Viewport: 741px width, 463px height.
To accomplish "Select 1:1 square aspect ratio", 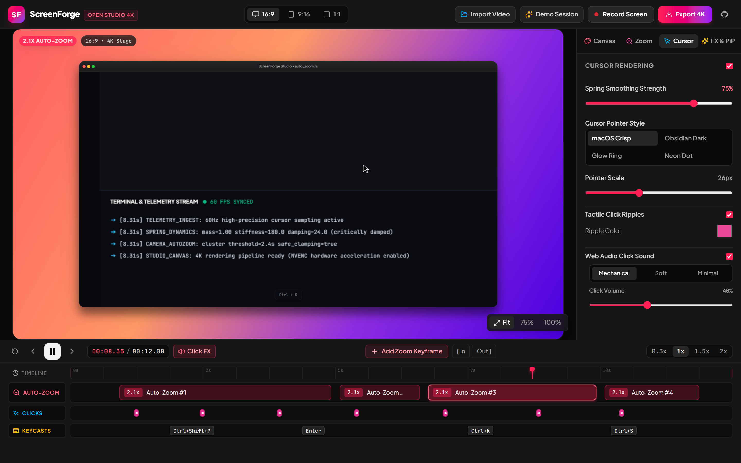I will click(332, 14).
